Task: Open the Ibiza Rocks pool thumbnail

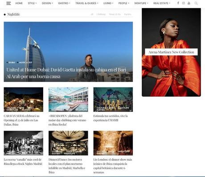Action: pos(68,99)
